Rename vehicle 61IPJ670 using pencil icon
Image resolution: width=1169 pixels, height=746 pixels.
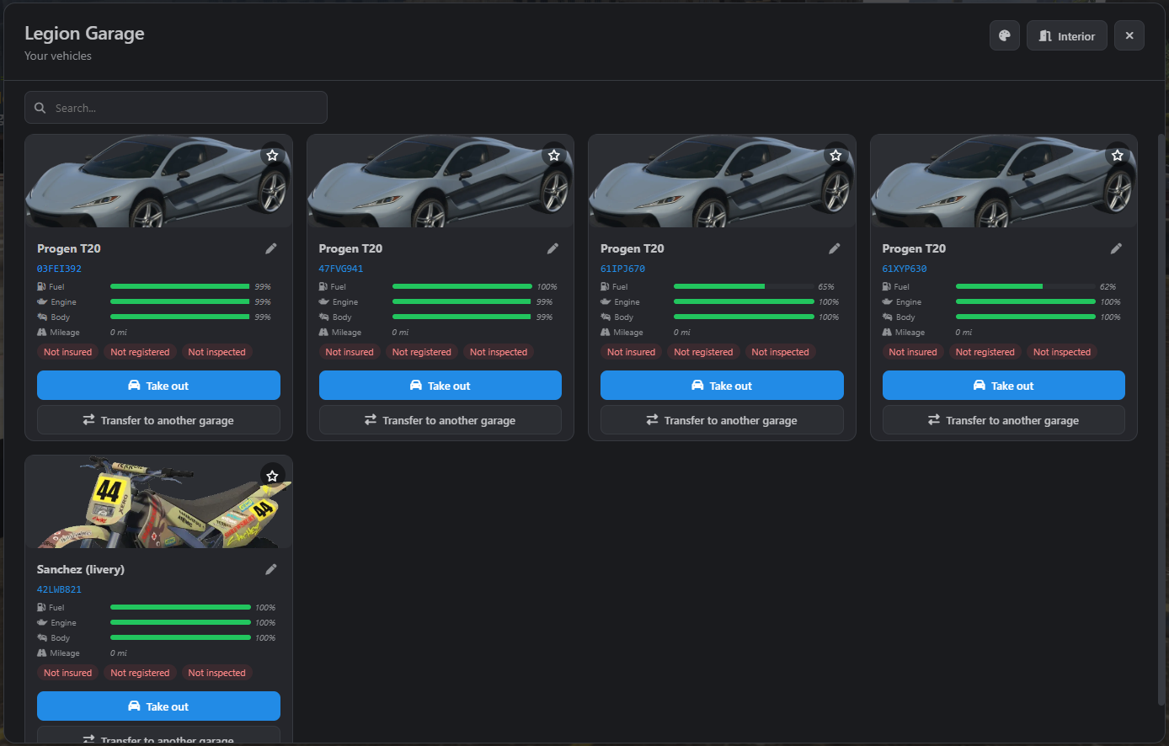[x=834, y=248]
